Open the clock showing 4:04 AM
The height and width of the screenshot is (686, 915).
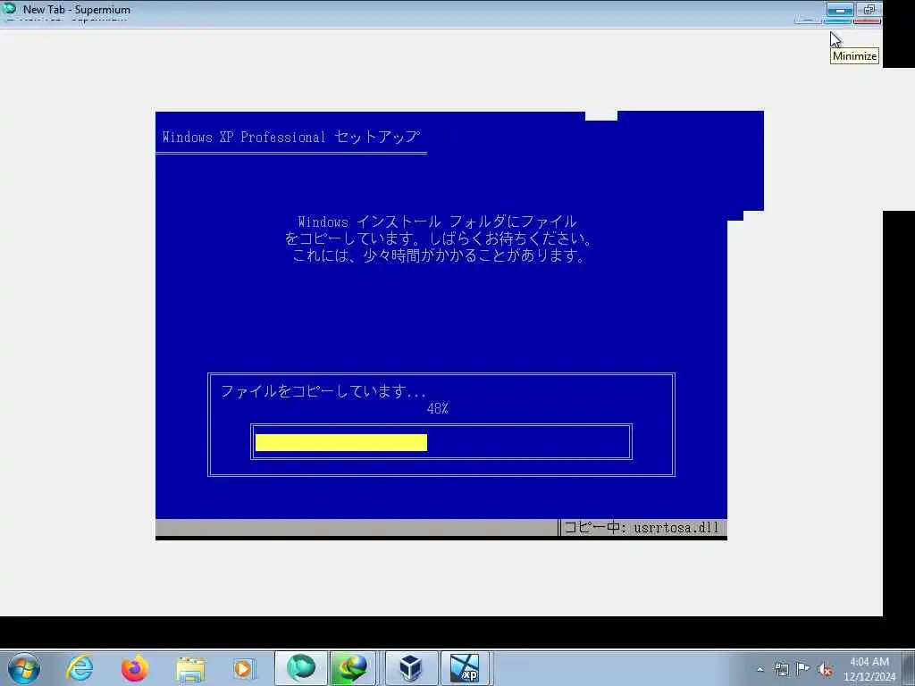click(869, 668)
